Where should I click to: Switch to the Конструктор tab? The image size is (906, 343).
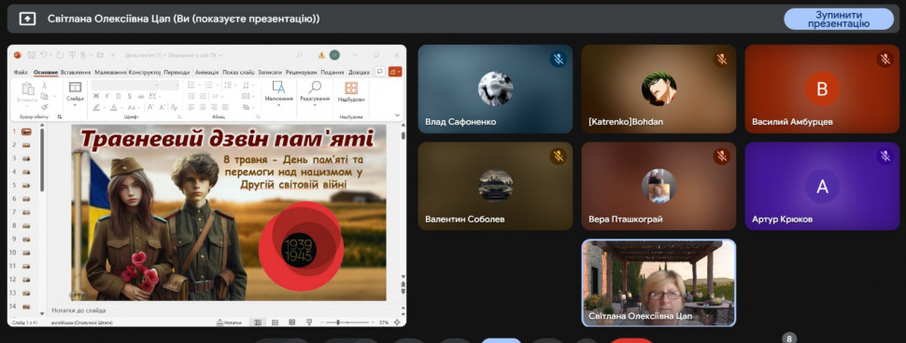point(145,73)
